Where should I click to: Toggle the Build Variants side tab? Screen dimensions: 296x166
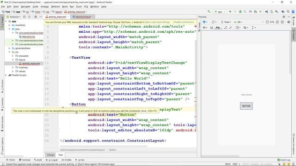(2, 124)
